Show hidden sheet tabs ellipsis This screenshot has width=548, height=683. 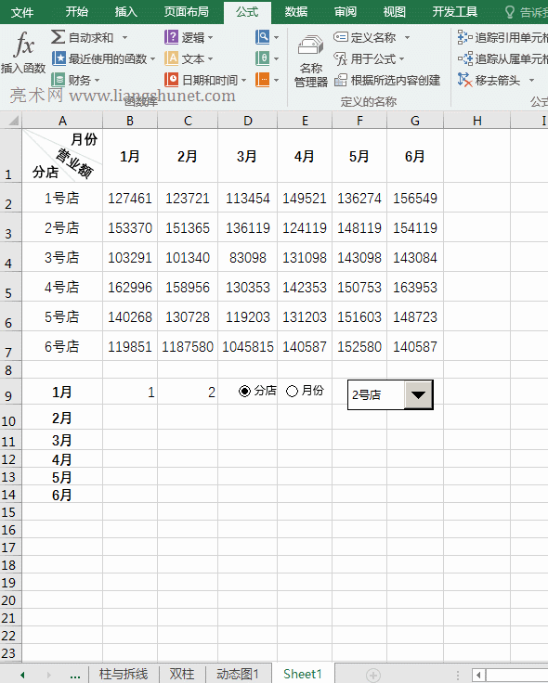pyautogui.click(x=75, y=676)
